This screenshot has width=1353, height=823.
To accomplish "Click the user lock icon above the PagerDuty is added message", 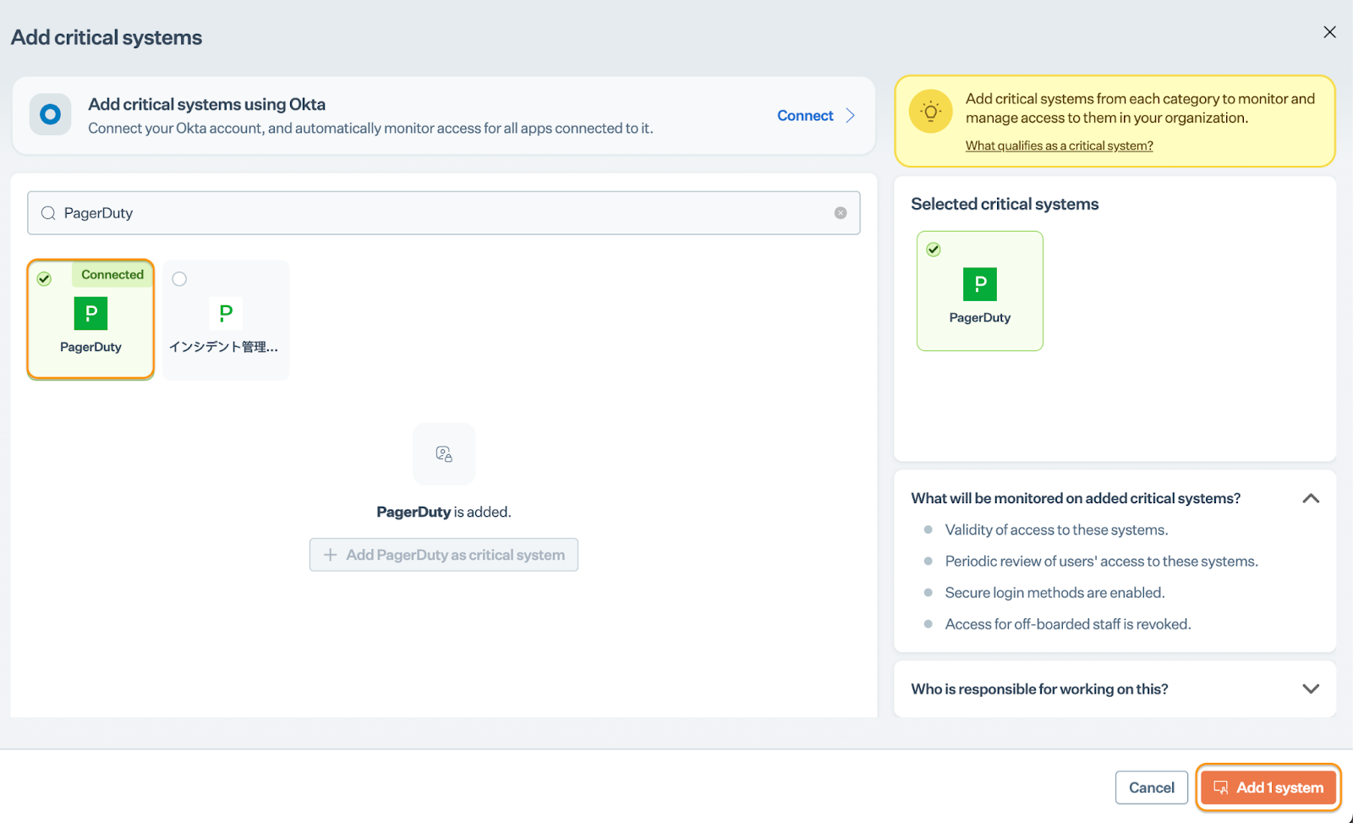I will [444, 454].
